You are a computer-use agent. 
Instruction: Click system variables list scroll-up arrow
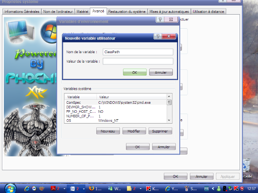[169, 96]
